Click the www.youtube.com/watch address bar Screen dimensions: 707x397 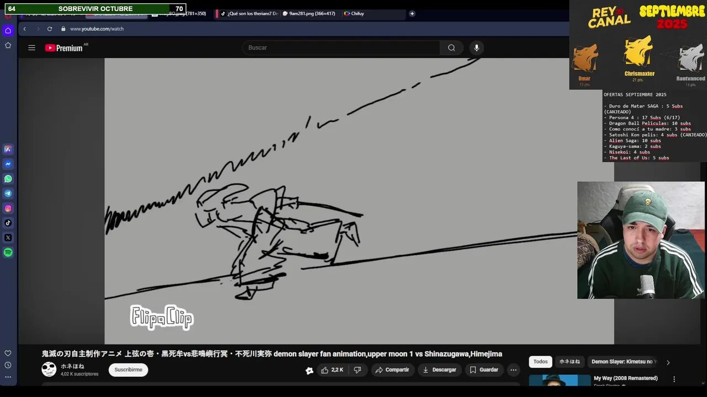tap(97, 29)
